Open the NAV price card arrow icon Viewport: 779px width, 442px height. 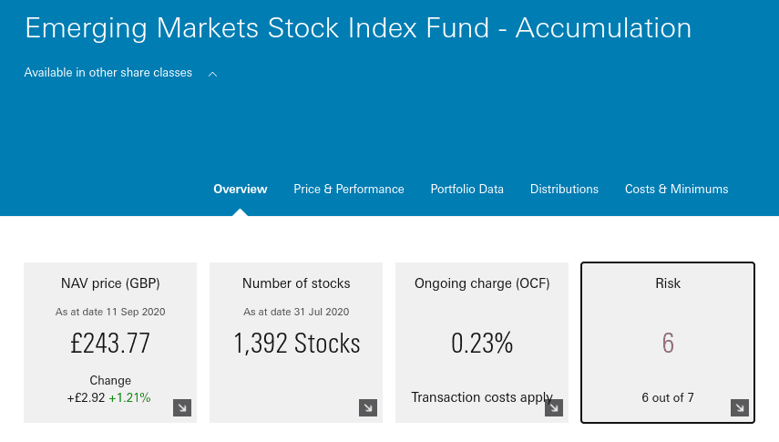click(182, 407)
